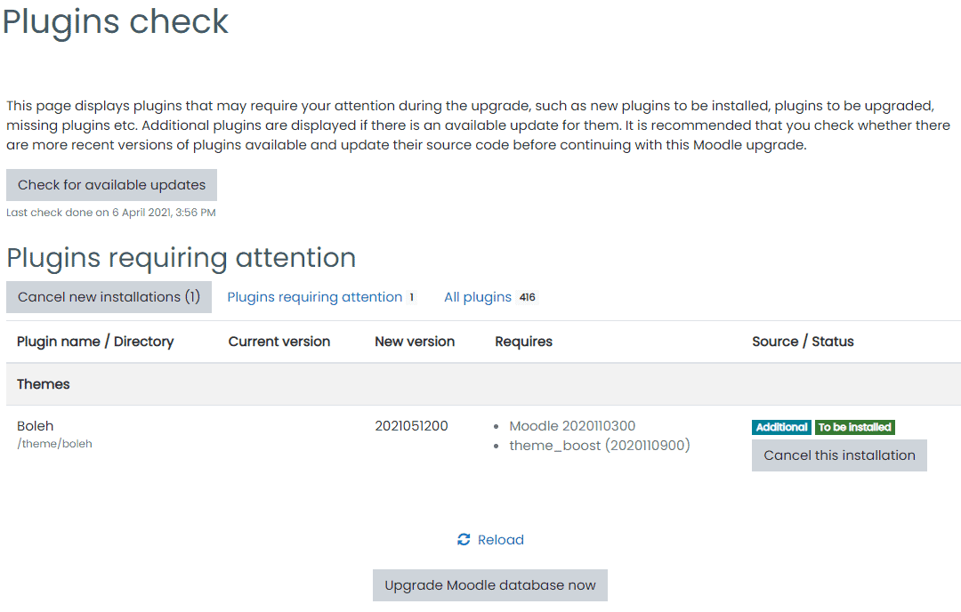Image resolution: width=961 pixels, height=612 pixels.
Task: Click Cancel this installation button
Action: tap(839, 455)
